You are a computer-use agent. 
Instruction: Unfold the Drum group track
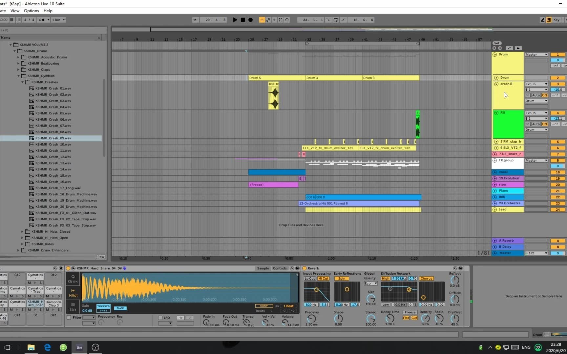point(495,54)
